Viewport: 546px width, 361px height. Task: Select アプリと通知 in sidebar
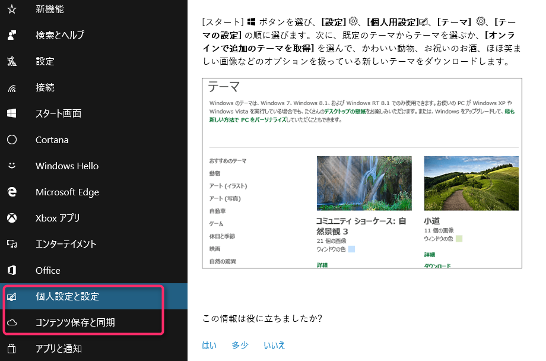[x=59, y=349]
